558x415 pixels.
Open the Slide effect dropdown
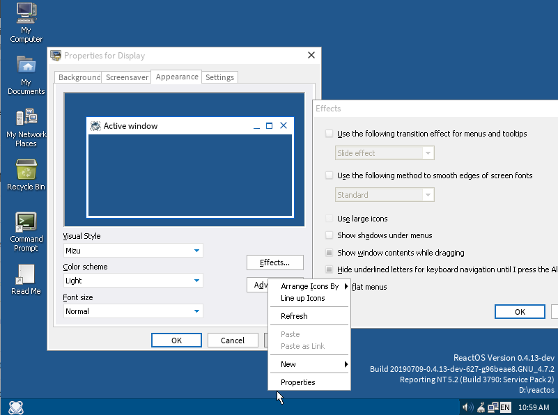coord(385,153)
